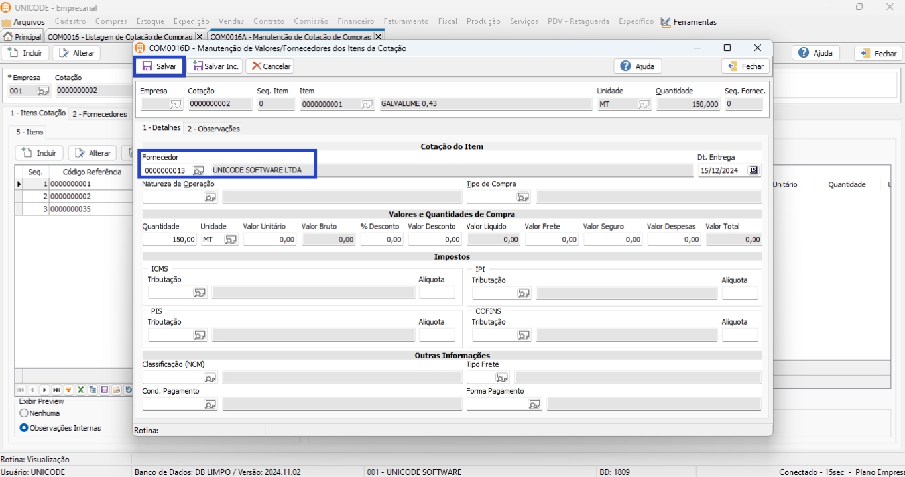The height and width of the screenshot is (477, 905).
Task: Select the Nenhuma preview radio button
Action: [x=24, y=413]
